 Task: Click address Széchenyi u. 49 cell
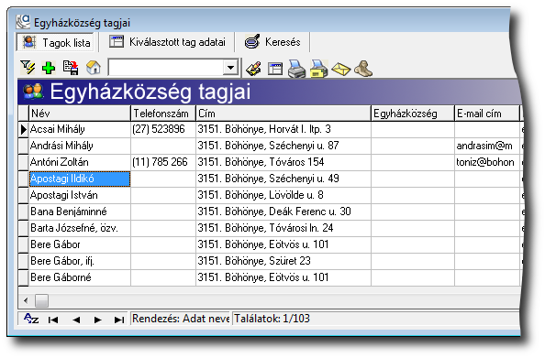[x=283, y=179]
